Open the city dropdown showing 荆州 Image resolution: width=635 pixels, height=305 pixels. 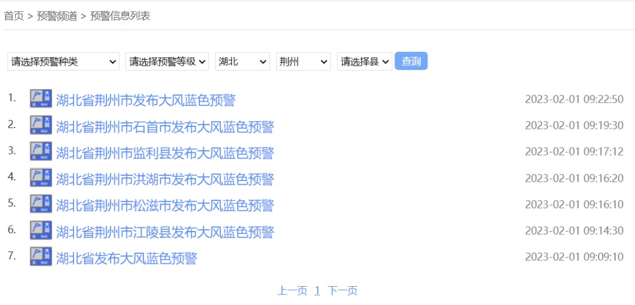coord(303,61)
